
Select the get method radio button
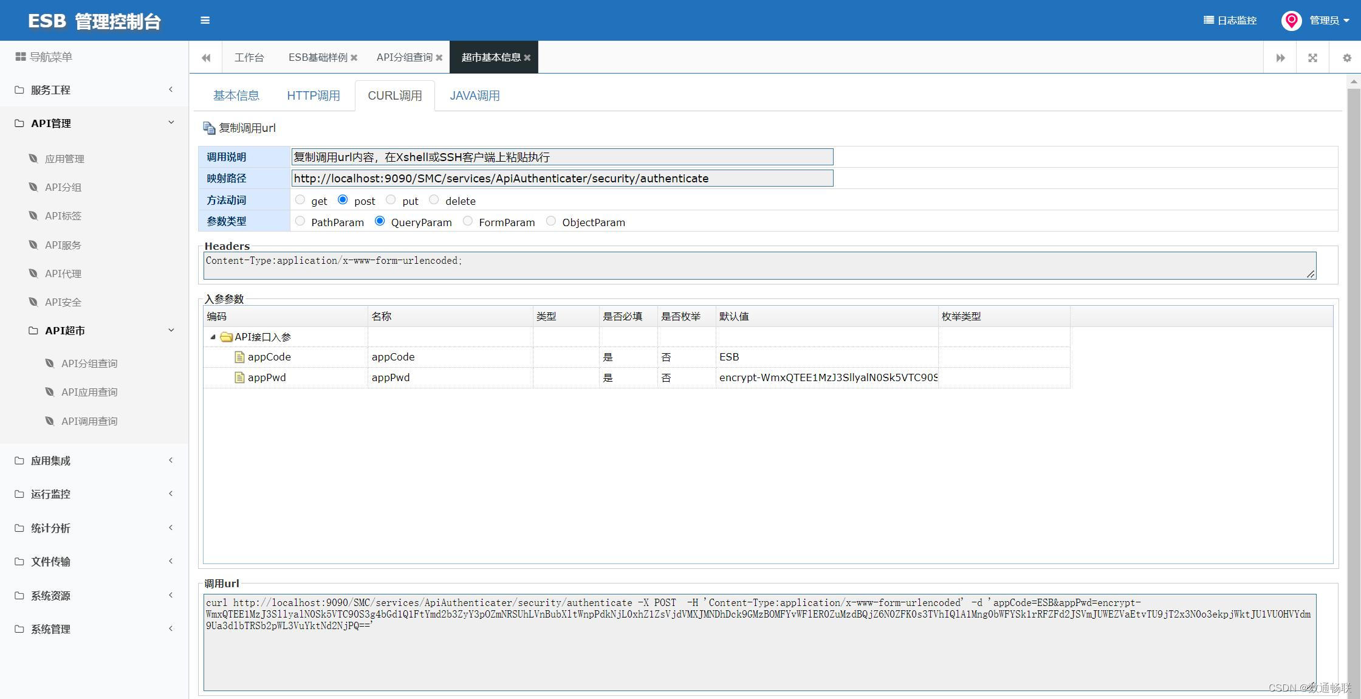300,200
